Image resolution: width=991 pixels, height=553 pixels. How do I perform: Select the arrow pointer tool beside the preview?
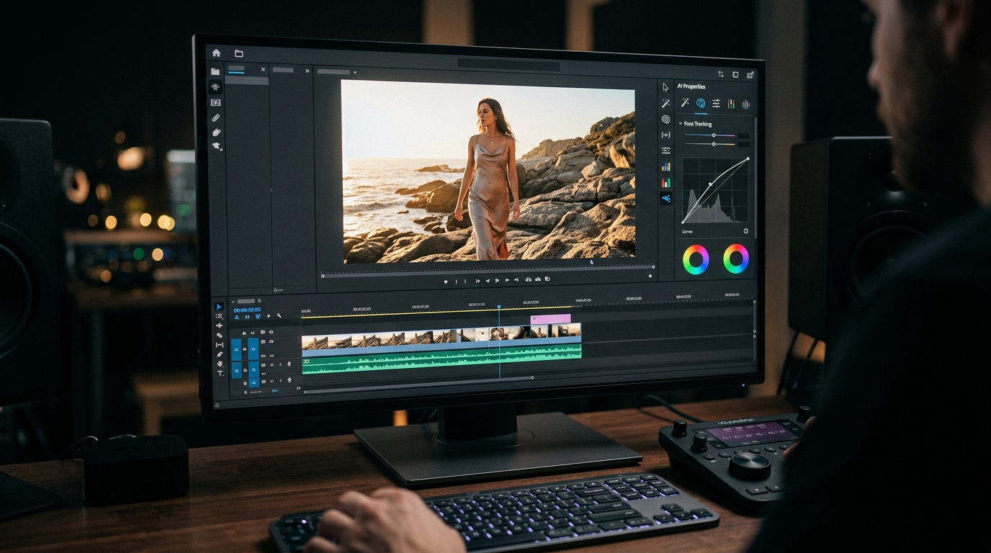click(x=665, y=87)
